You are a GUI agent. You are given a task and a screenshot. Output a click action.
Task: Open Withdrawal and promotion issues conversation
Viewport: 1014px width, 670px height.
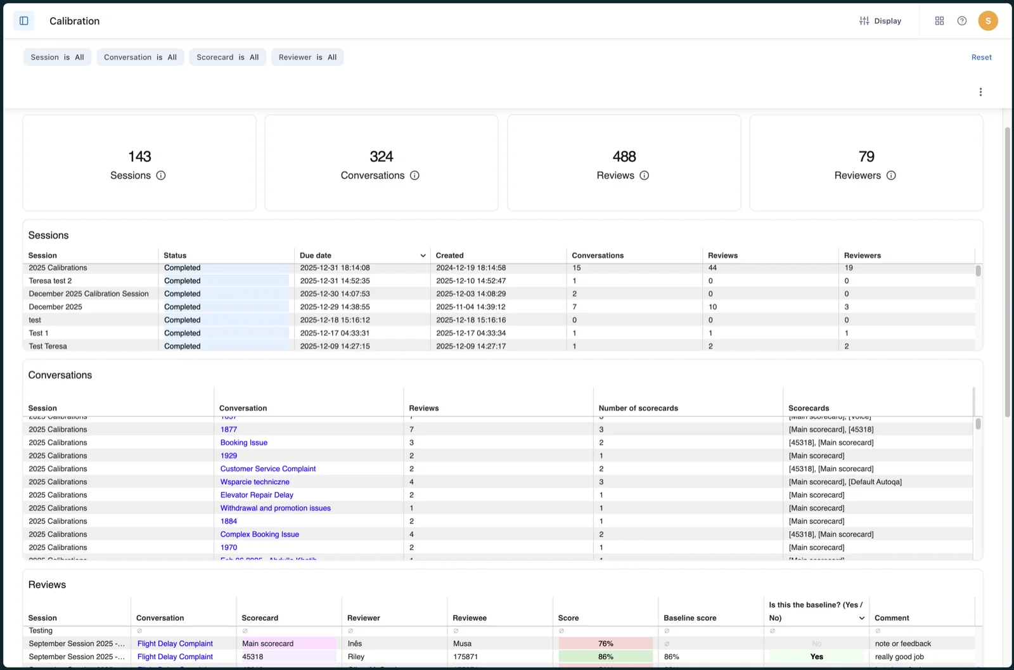point(276,508)
